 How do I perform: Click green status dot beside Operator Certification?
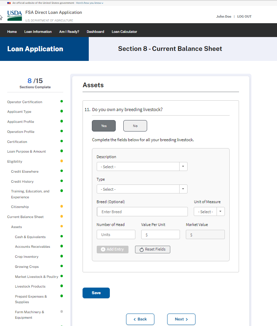point(61,101)
